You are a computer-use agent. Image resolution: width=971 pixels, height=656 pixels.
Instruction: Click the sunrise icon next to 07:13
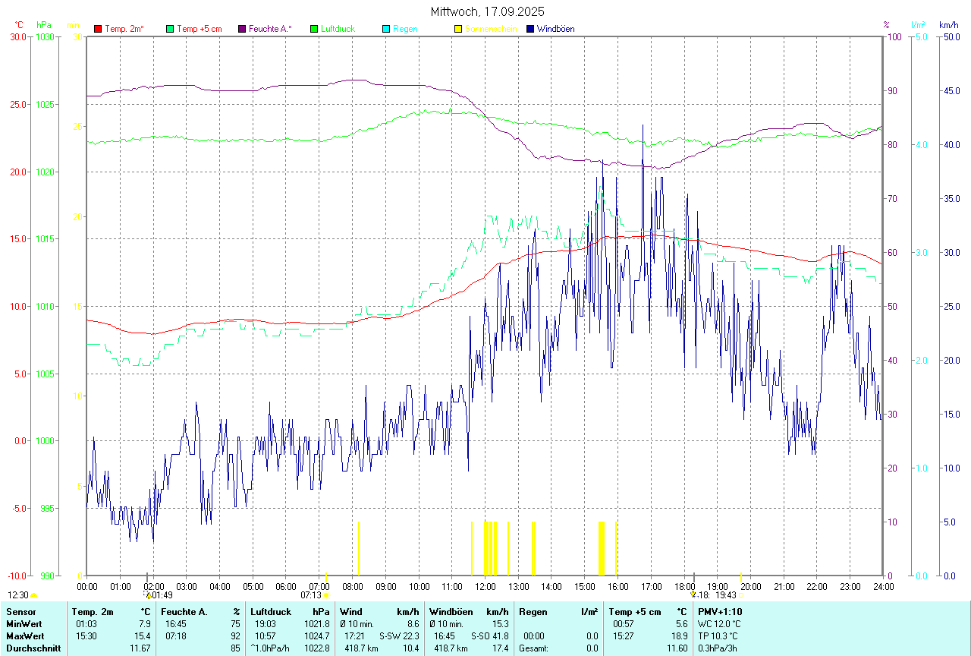[x=326, y=596]
